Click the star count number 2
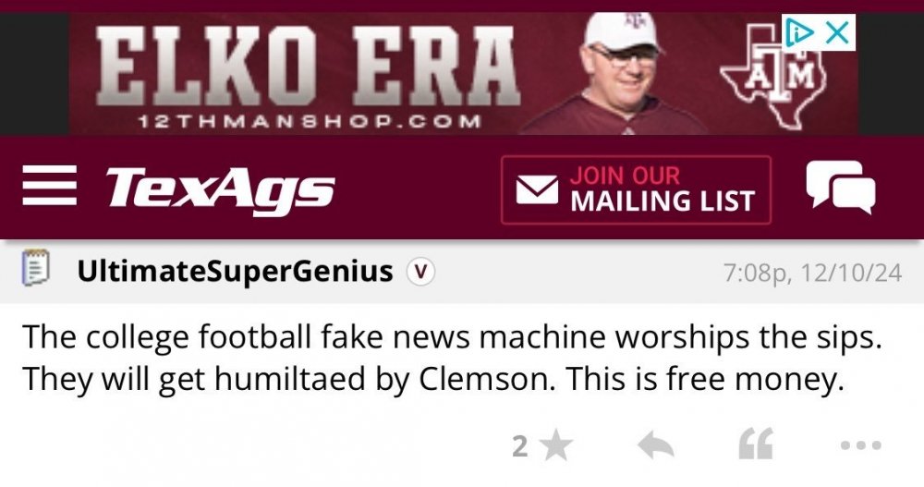 [x=519, y=447]
